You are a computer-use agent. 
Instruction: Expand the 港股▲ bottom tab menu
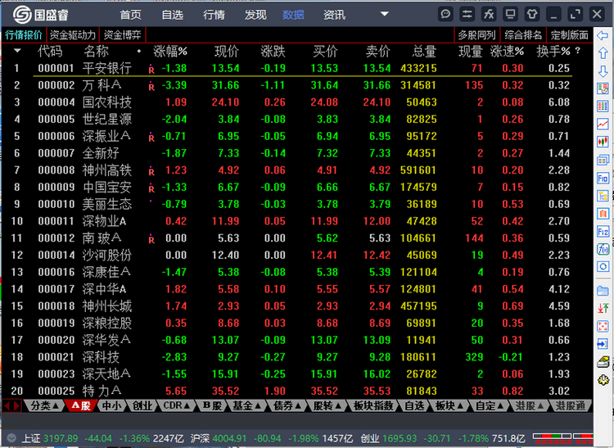530,405
